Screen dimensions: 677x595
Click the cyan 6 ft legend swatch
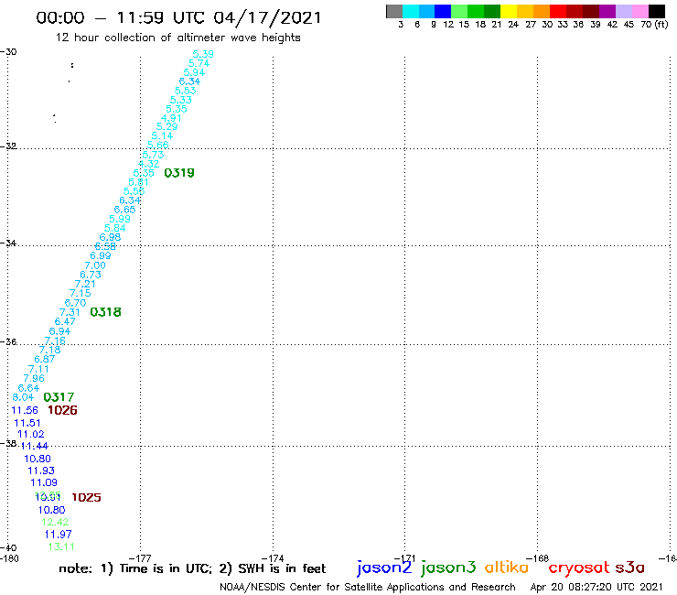(411, 11)
